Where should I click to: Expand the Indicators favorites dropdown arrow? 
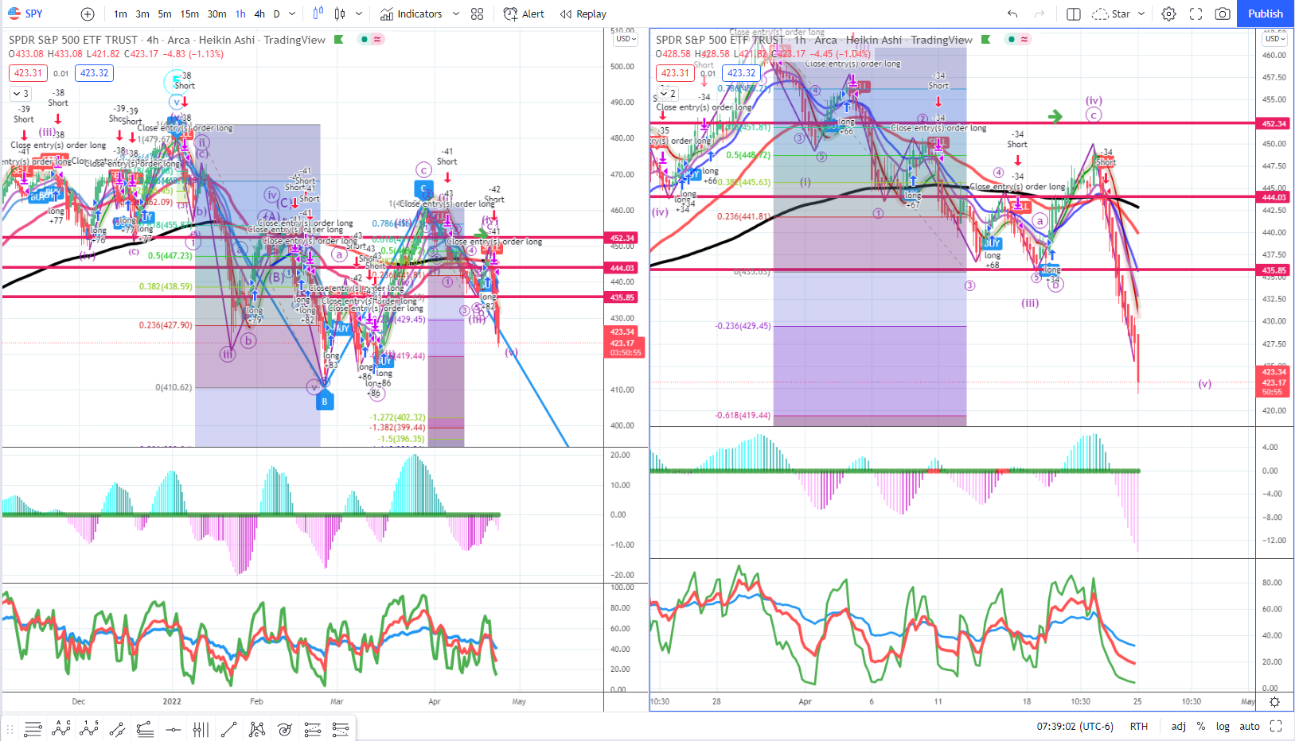456,14
